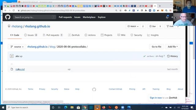Show hidden system tray icons
Image resolution: width=196 pixels, height=110 pixels.
click(x=162, y=107)
